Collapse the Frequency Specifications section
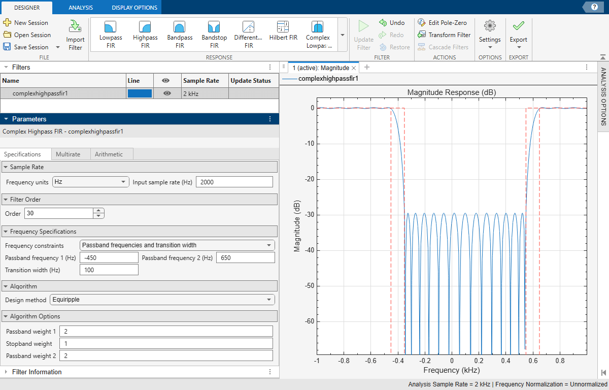609x390 pixels. point(6,232)
